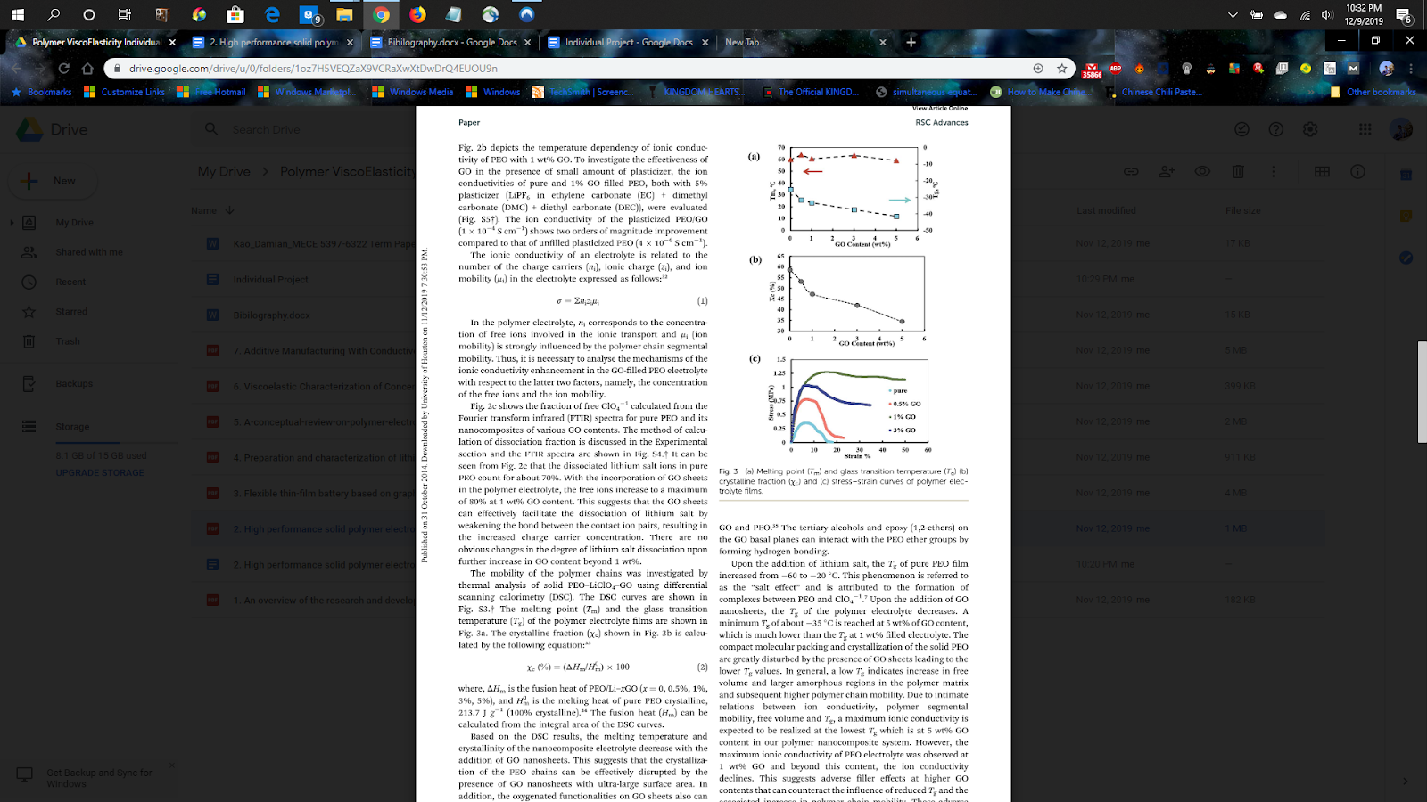Open a new Chrome tab with plus
The image size is (1427, 802).
(x=911, y=42)
